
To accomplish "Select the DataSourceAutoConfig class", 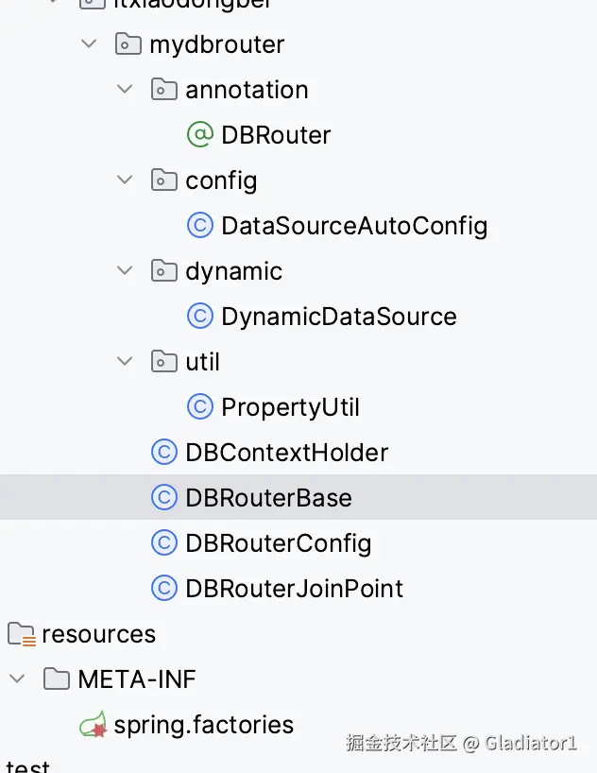I will (353, 226).
